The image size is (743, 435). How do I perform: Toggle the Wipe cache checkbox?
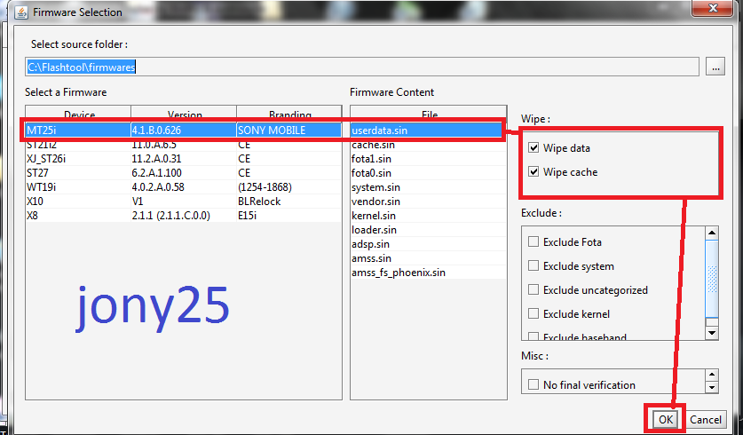[533, 172]
